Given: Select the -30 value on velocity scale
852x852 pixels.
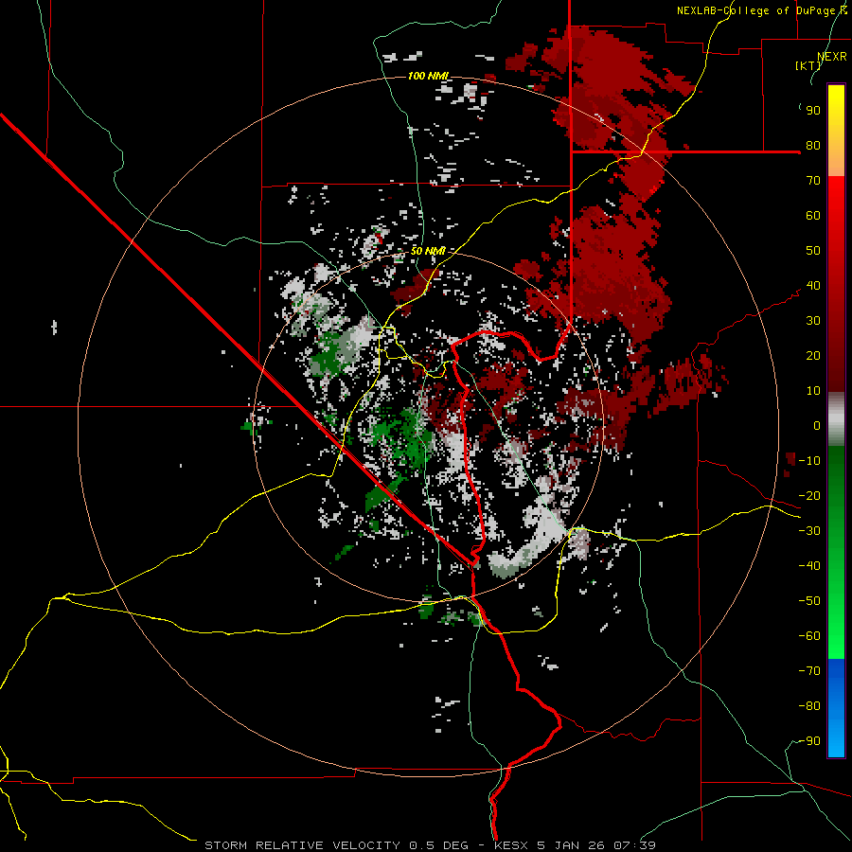Looking at the screenshot, I should click(x=809, y=531).
